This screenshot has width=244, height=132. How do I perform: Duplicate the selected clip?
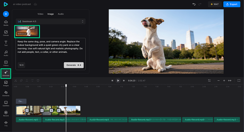point(21,80)
